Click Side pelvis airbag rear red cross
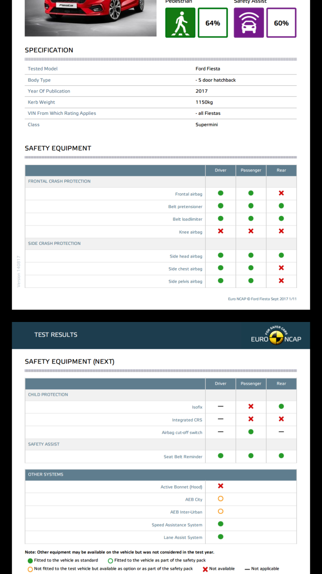Image resolution: width=322 pixels, height=574 pixels. click(281, 280)
